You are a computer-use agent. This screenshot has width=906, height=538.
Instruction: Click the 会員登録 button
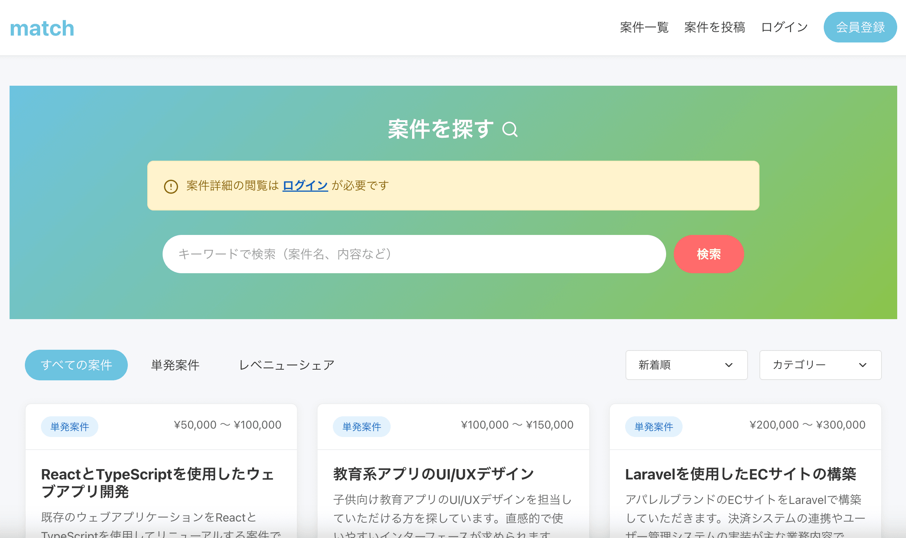(x=860, y=27)
